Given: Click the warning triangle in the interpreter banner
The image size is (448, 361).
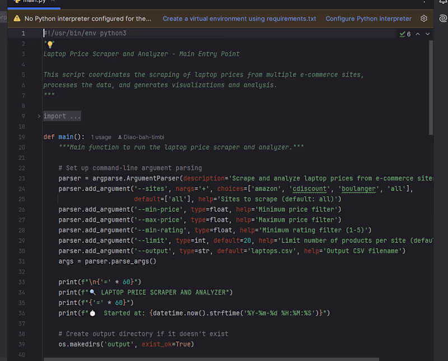Looking at the screenshot, I should click(16, 18).
